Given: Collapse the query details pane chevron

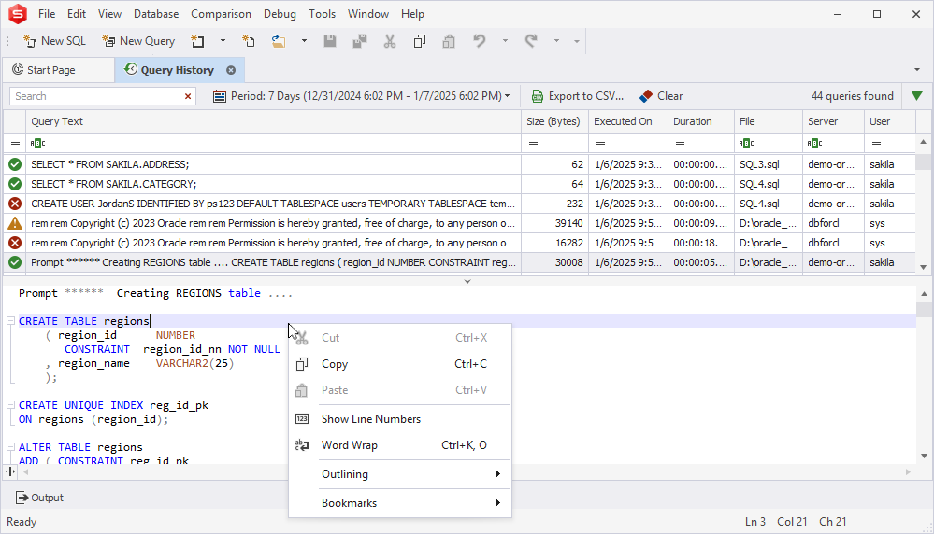Looking at the screenshot, I should [467, 281].
